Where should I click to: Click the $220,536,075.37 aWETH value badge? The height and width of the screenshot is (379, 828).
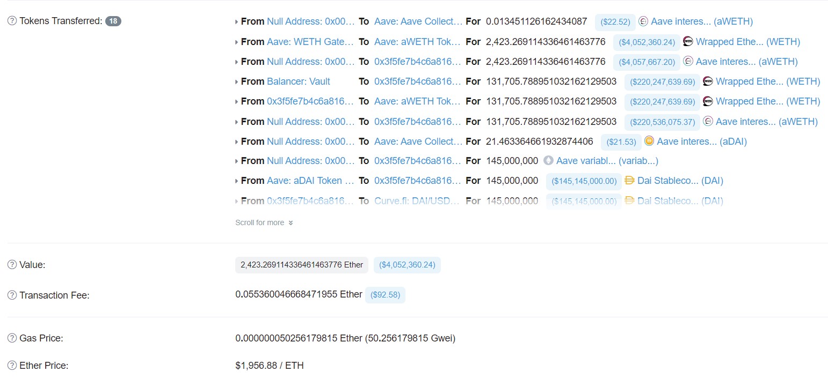pyautogui.click(x=662, y=122)
